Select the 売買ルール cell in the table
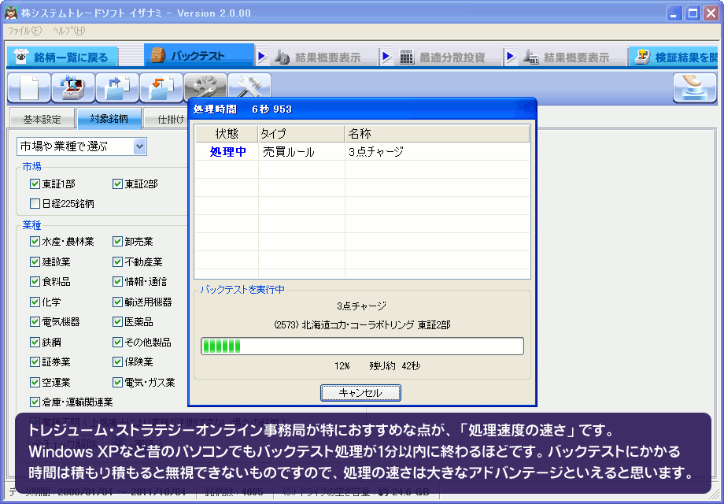724x504 pixels. click(289, 152)
